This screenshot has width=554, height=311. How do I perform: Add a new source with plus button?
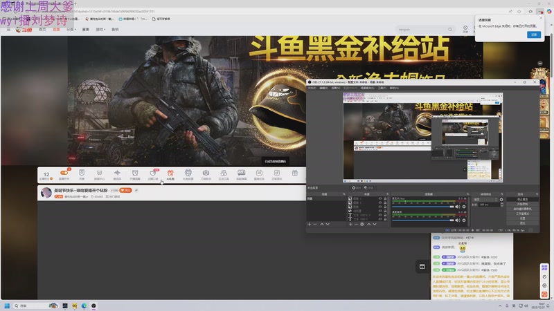[x=349, y=224]
